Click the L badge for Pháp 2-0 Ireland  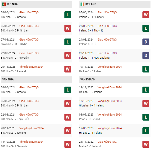click(146, 117)
